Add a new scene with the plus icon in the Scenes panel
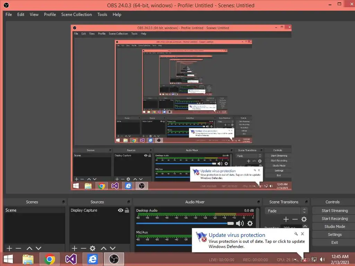355x266 pixels. (x=9, y=248)
